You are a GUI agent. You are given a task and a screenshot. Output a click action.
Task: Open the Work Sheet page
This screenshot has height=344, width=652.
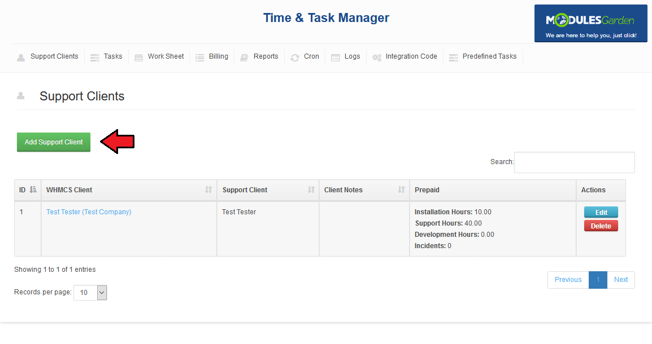pyautogui.click(x=166, y=56)
